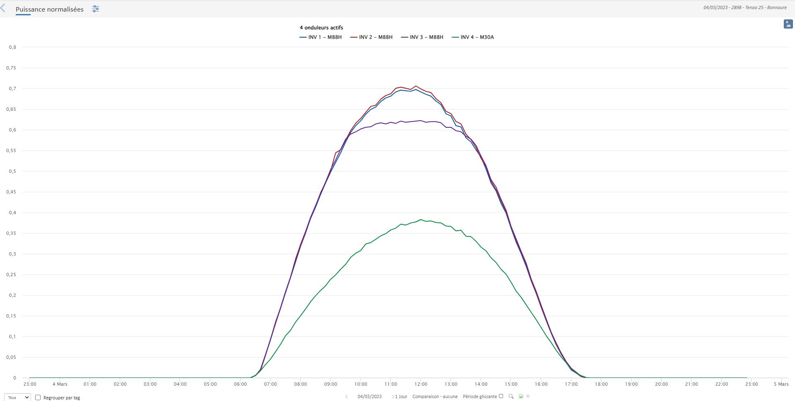
Task: Click the '4 onduleurs actifs' chart title
Action: [x=321, y=28]
